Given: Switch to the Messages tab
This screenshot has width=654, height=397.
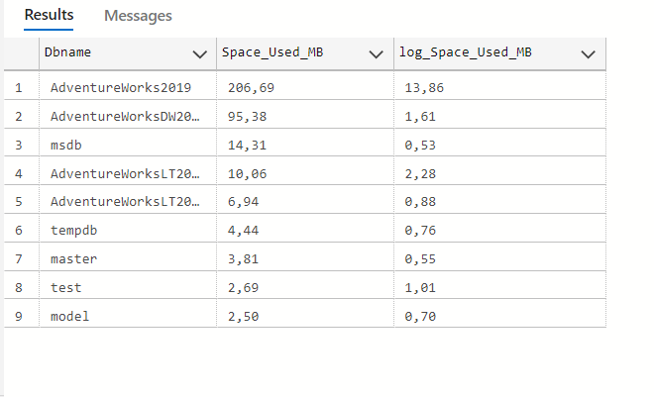Looking at the screenshot, I should click(138, 16).
